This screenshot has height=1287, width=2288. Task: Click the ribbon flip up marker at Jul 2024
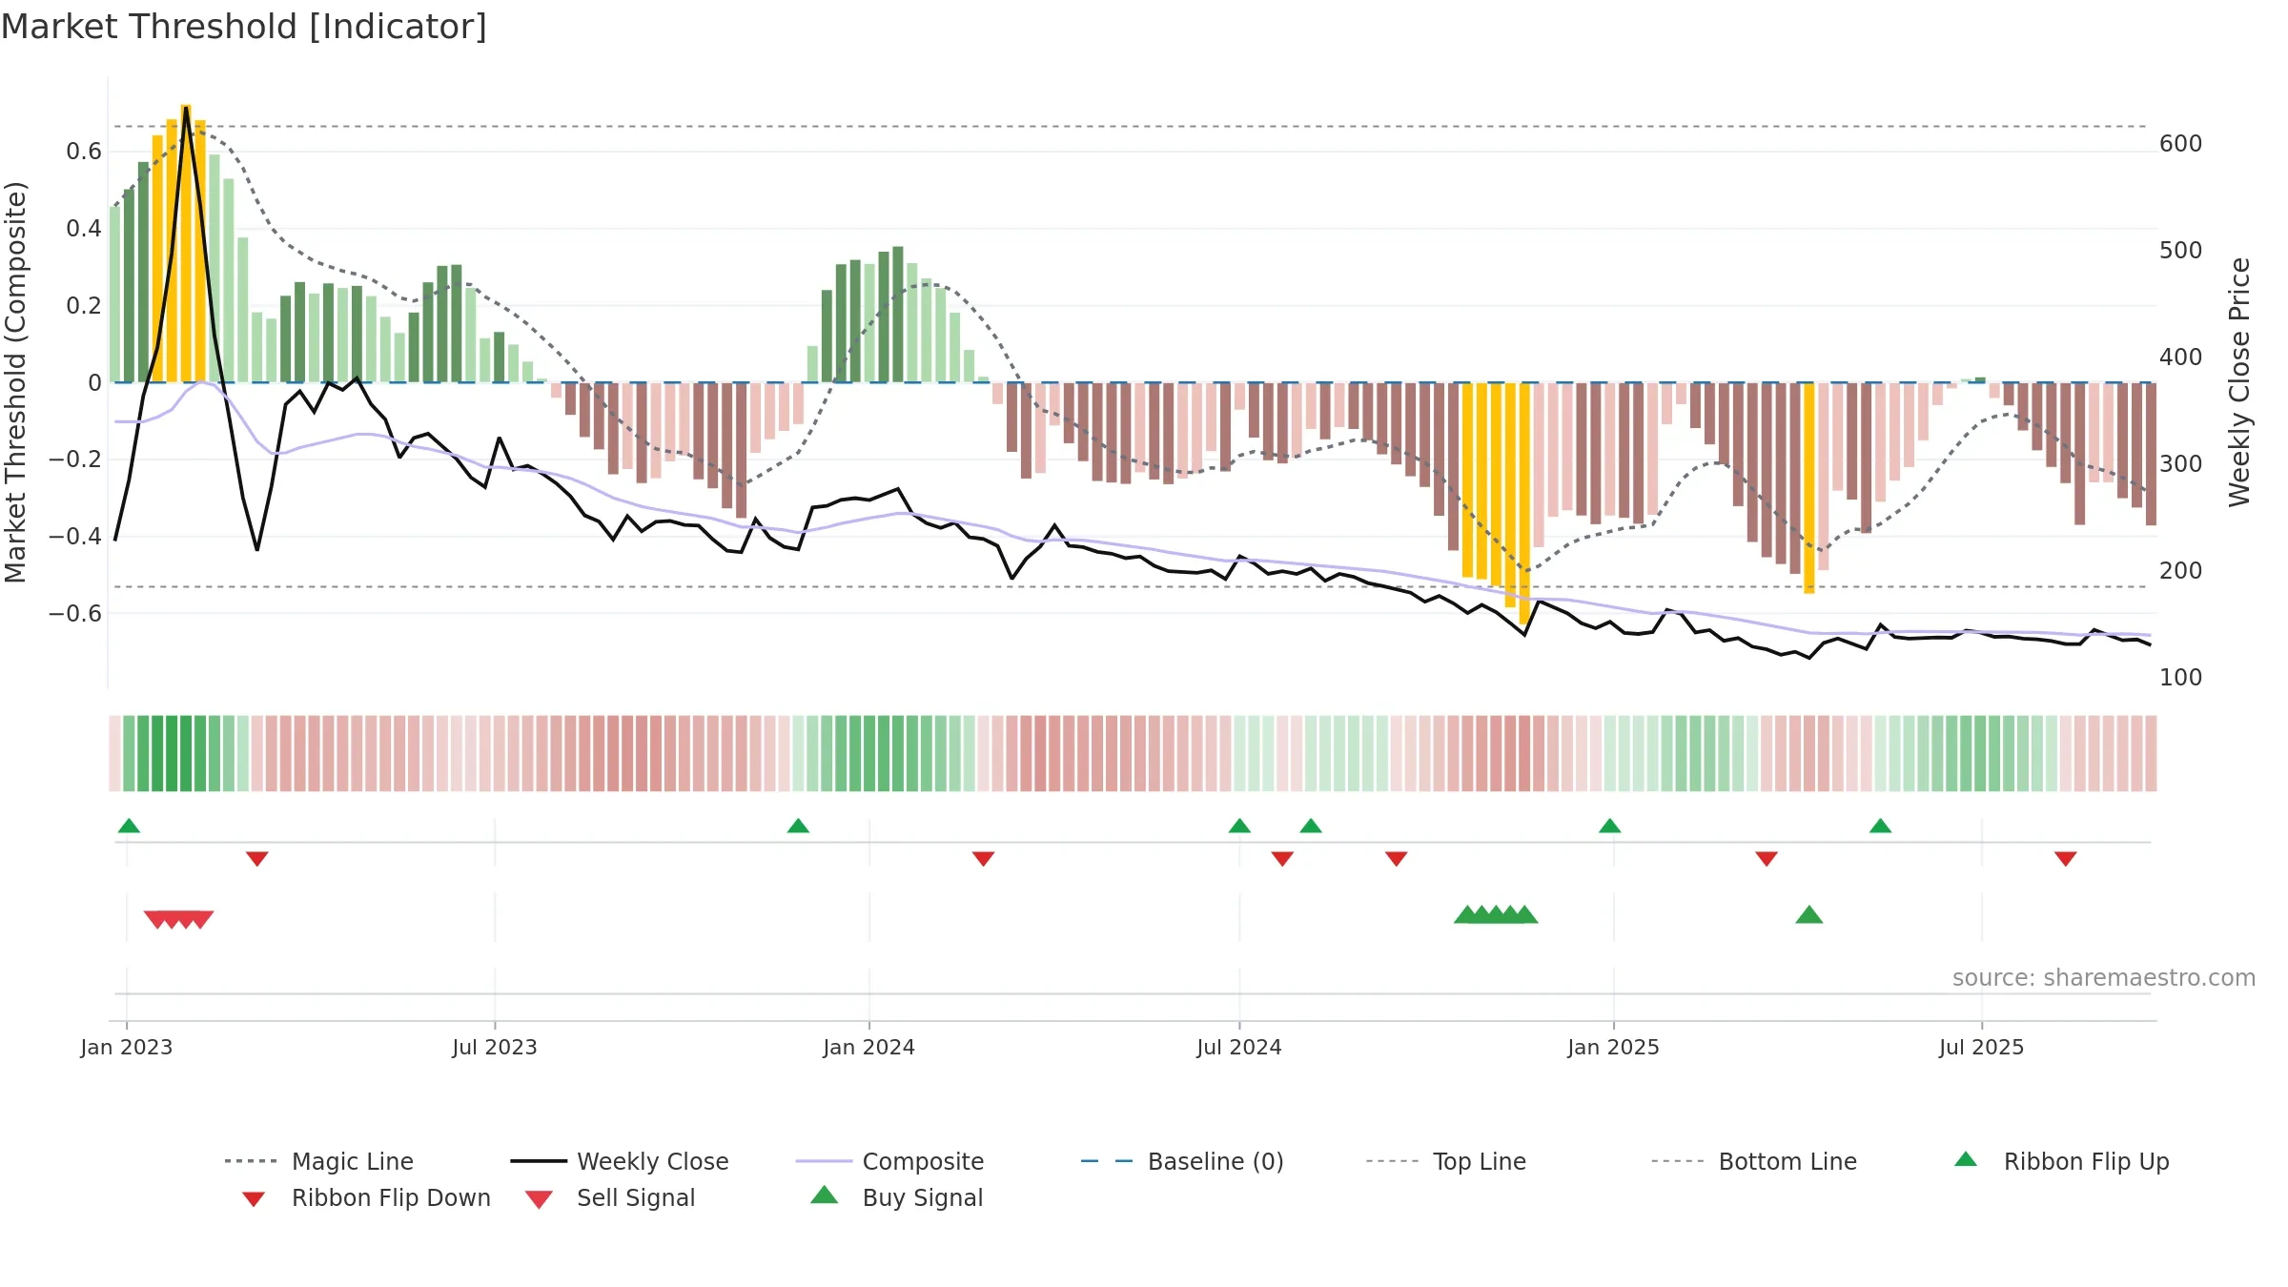[x=1239, y=826]
